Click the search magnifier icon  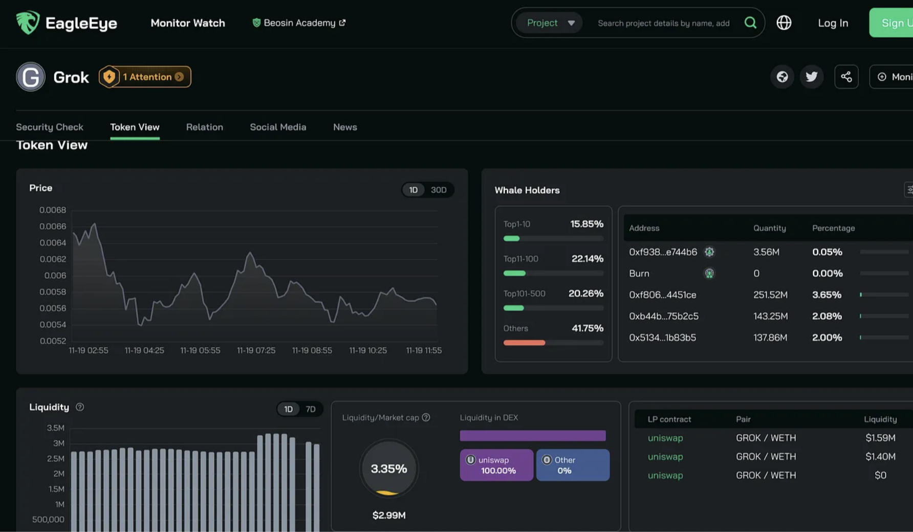click(750, 23)
